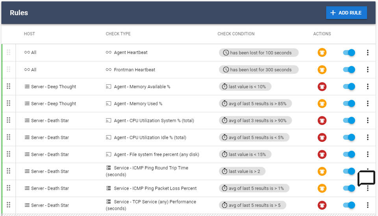Open more options menu for Frontman Heartbeat
The height and width of the screenshot is (216, 378).
[367, 70]
